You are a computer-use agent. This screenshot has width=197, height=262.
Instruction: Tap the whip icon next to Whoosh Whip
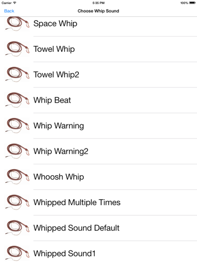(x=17, y=177)
